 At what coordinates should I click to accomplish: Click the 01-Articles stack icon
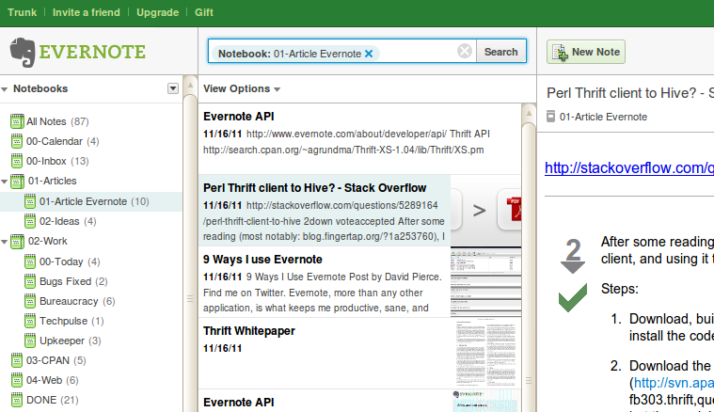pos(18,182)
